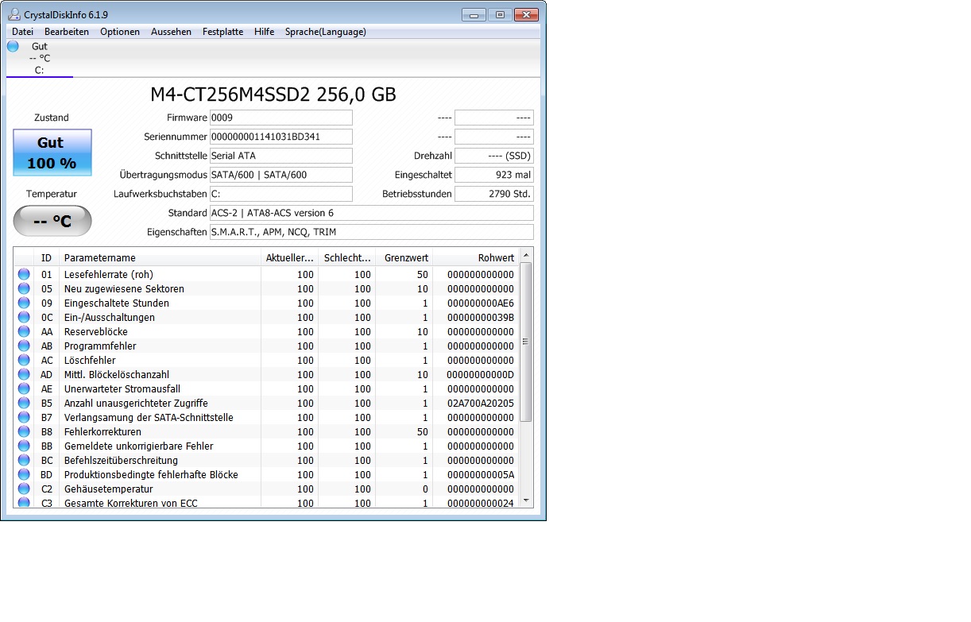Click the blue status orb for drive C:

coord(13,46)
